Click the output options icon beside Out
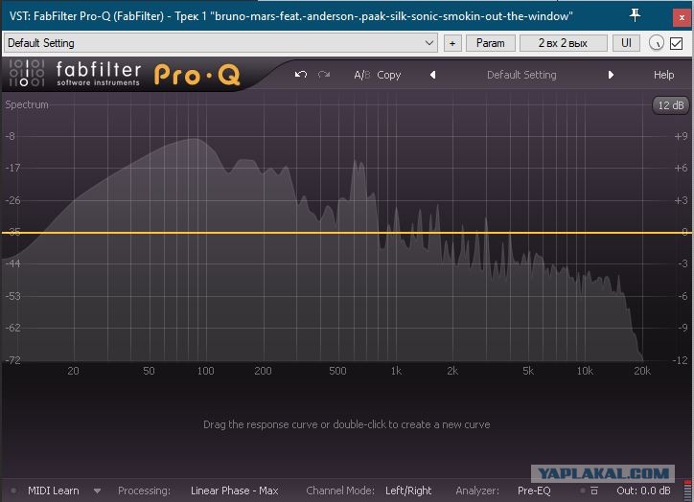Viewport: 694px width, 502px height. pyautogui.click(x=594, y=491)
